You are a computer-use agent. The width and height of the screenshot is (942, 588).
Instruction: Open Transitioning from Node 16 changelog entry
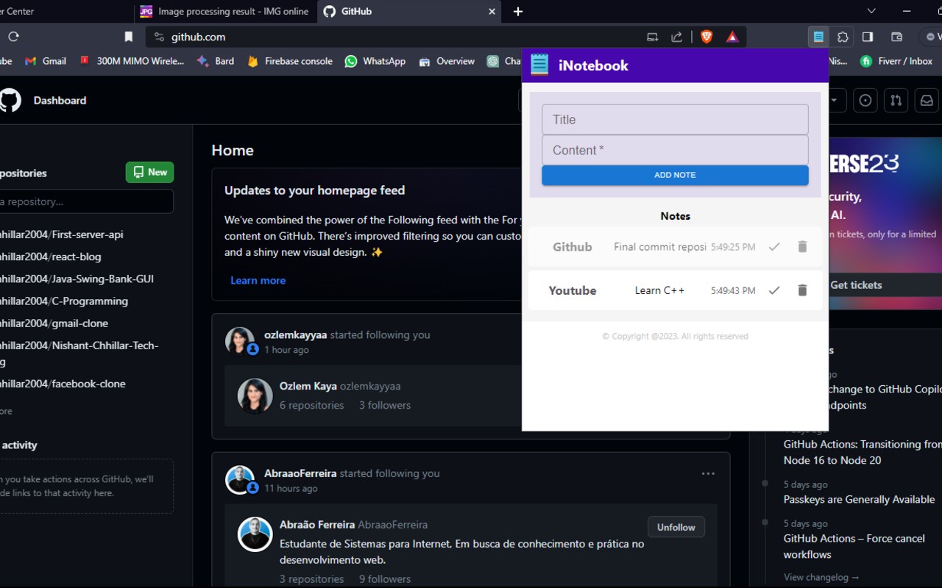[862, 452]
